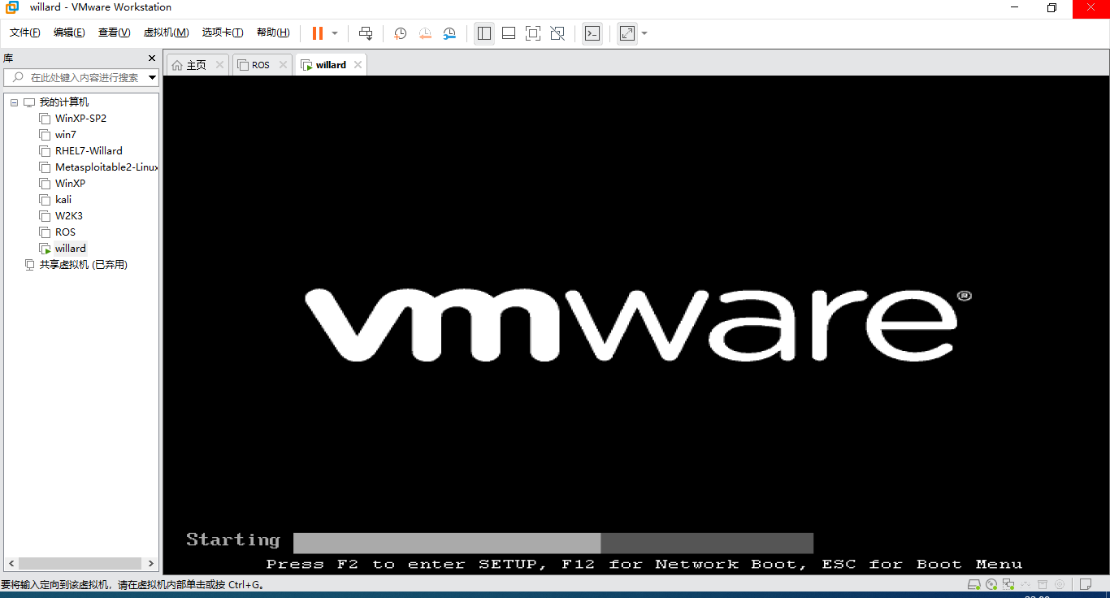Viewport: 1110px width, 598px height.
Task: Select the Metasploitable2-Linux virtual machine
Action: coord(106,167)
